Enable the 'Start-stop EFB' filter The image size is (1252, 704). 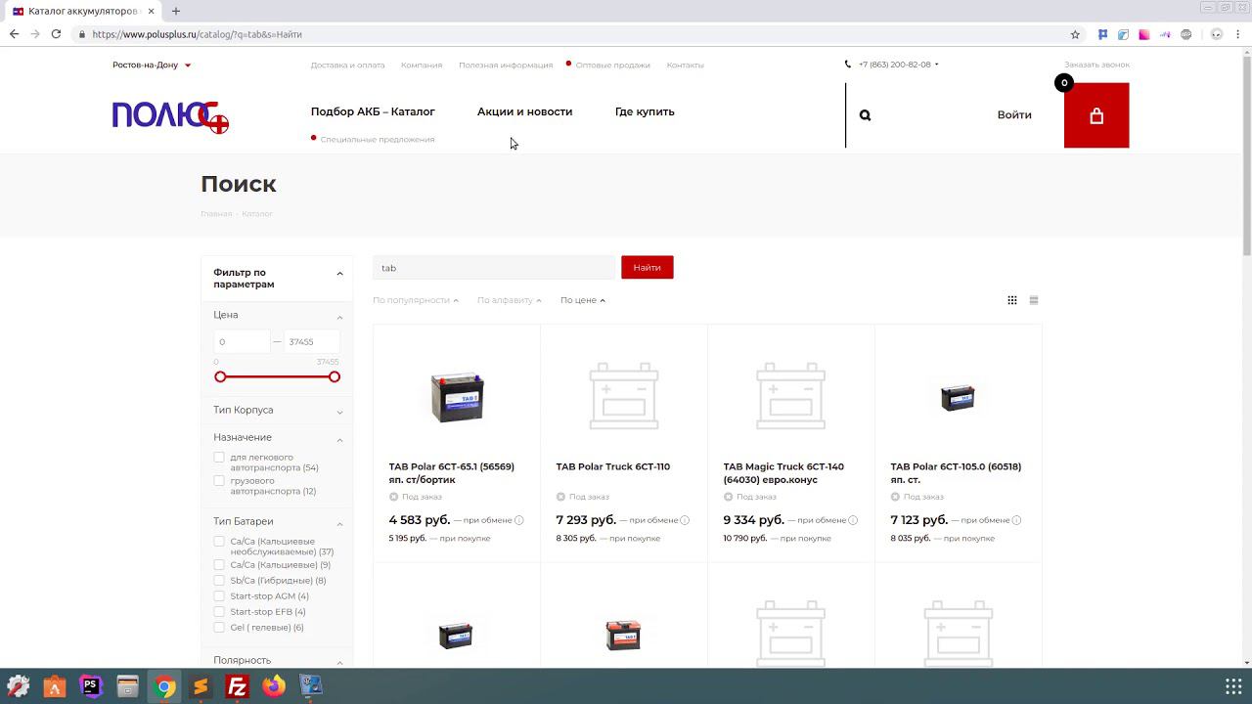[219, 612]
